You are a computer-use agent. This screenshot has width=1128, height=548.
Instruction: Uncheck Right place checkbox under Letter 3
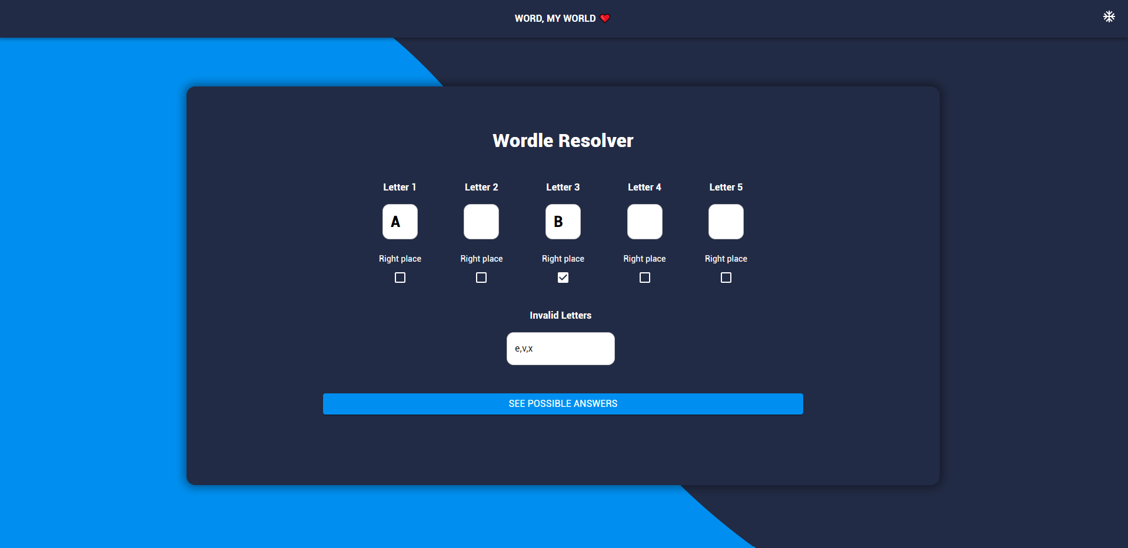point(563,278)
